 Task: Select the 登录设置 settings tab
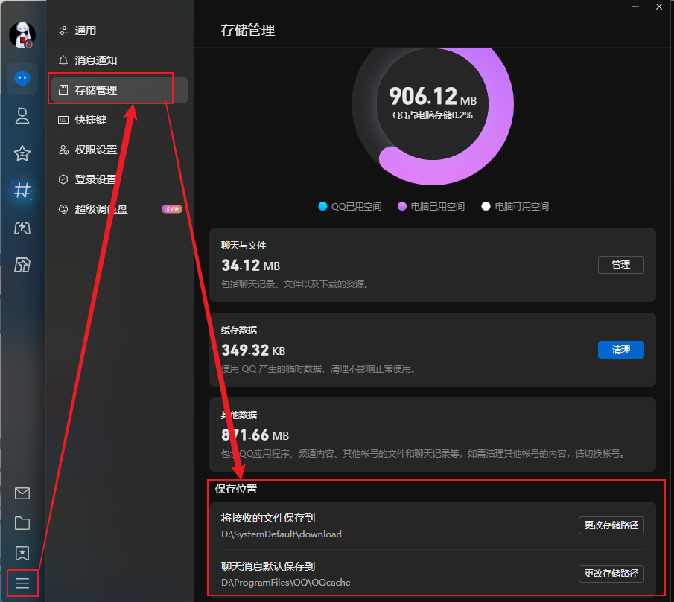[x=119, y=179]
